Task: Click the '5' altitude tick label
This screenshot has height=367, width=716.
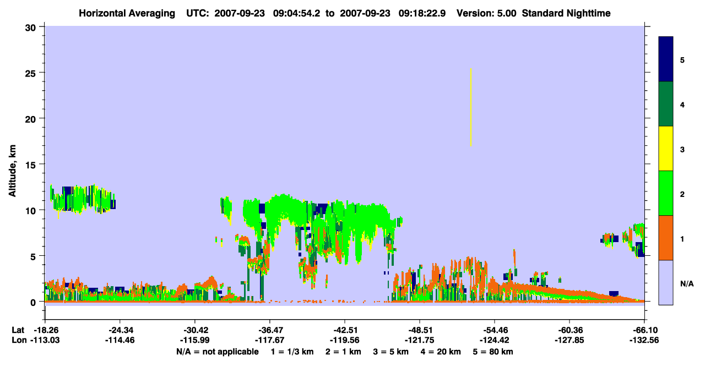Action: pos(34,256)
